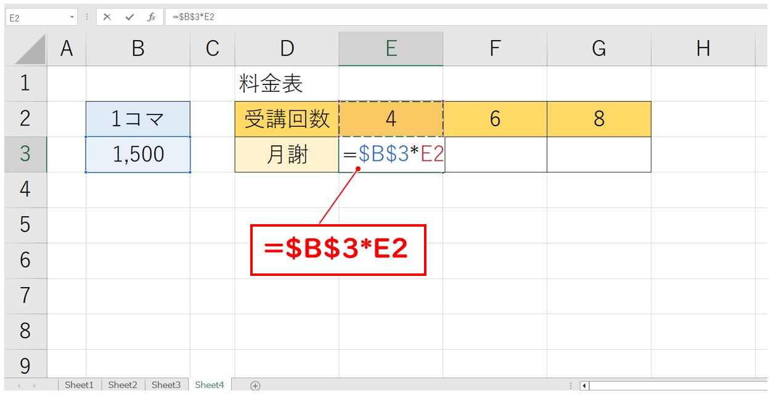Select column D header

click(x=287, y=49)
